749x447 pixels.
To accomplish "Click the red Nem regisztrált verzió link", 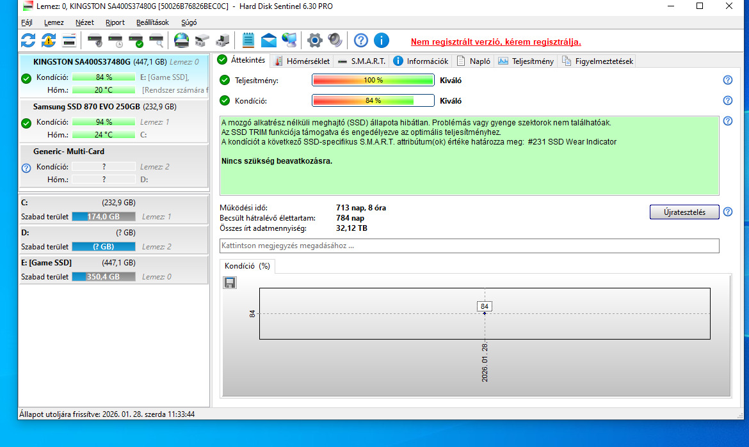I will pos(496,42).
